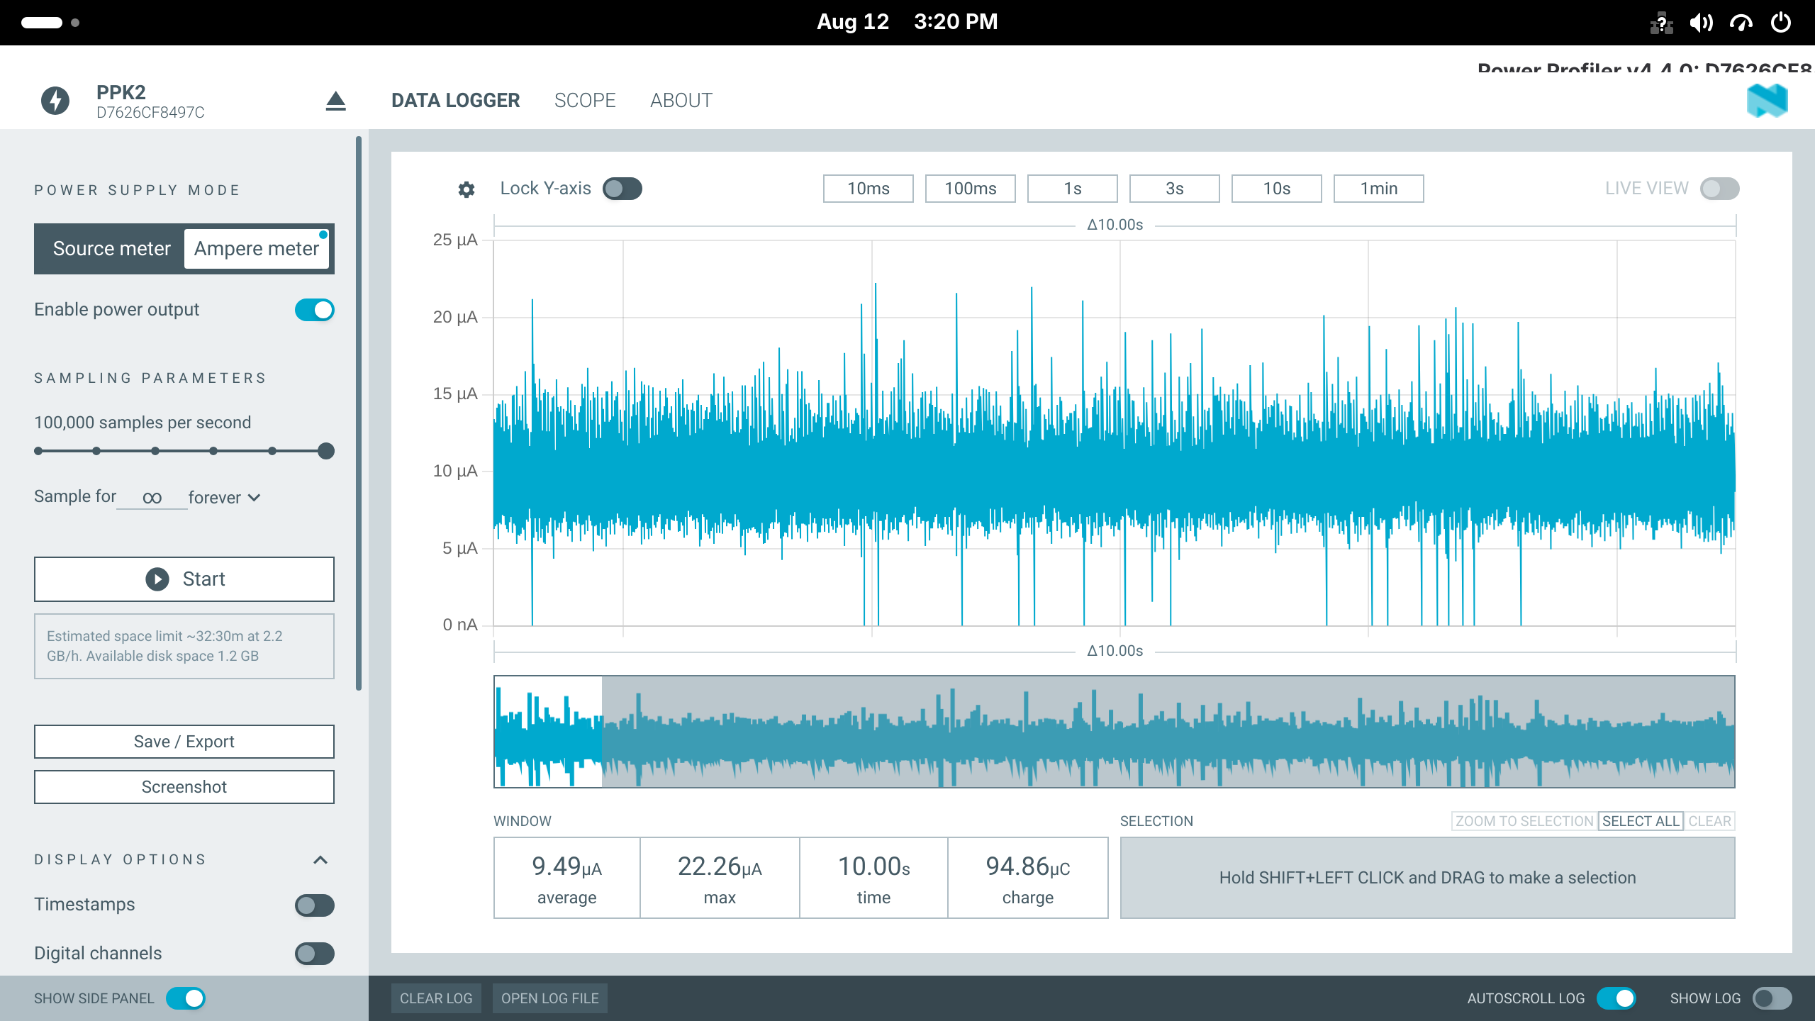1815x1021 pixels.
Task: Click the PPK2 device lightning icon
Action: [x=55, y=101]
